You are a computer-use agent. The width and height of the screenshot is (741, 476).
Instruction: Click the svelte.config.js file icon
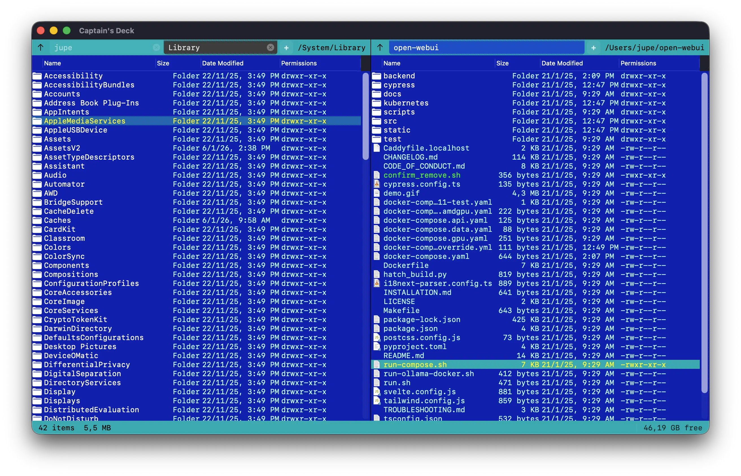pyautogui.click(x=377, y=392)
